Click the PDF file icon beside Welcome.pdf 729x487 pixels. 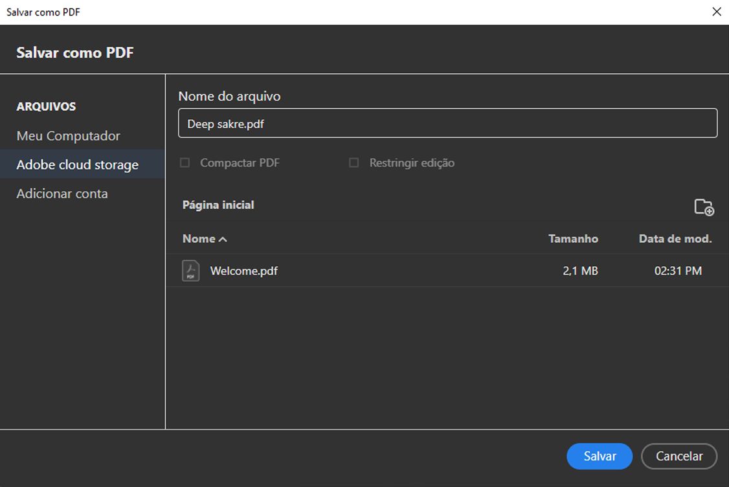(x=190, y=270)
